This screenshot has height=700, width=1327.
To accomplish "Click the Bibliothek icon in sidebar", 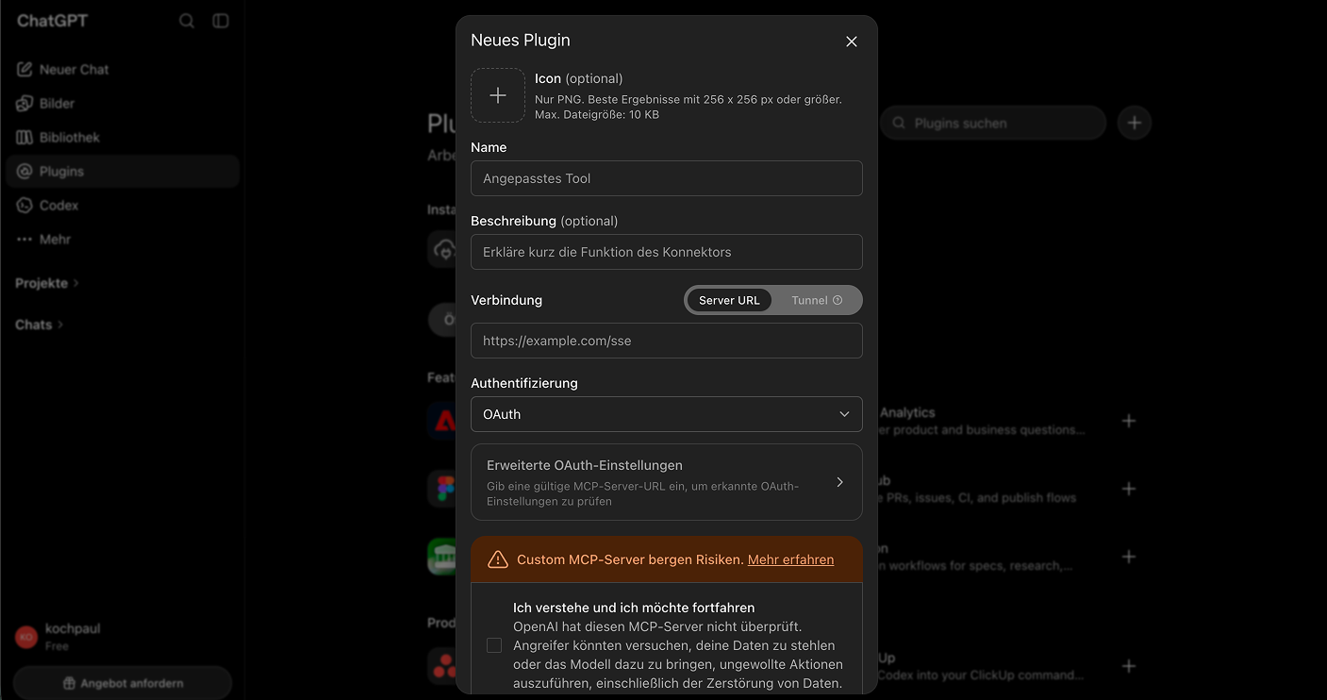I will pyautogui.click(x=25, y=138).
